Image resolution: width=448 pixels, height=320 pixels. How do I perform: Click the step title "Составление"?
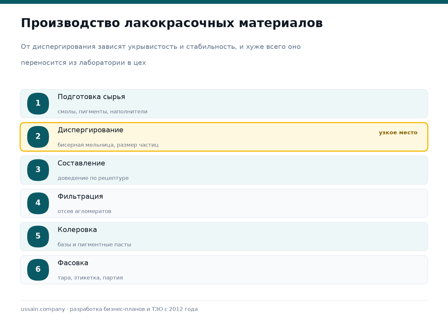[81, 163]
